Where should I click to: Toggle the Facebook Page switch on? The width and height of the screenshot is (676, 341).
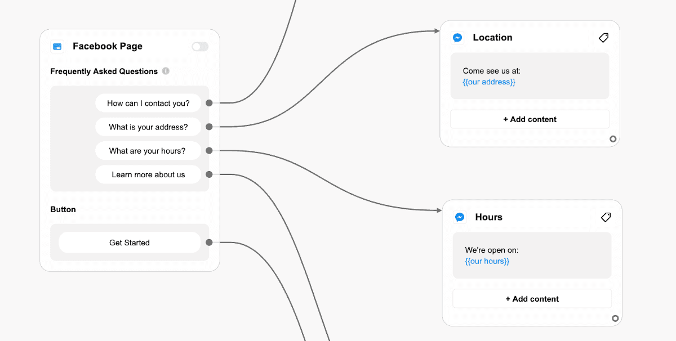(x=200, y=47)
